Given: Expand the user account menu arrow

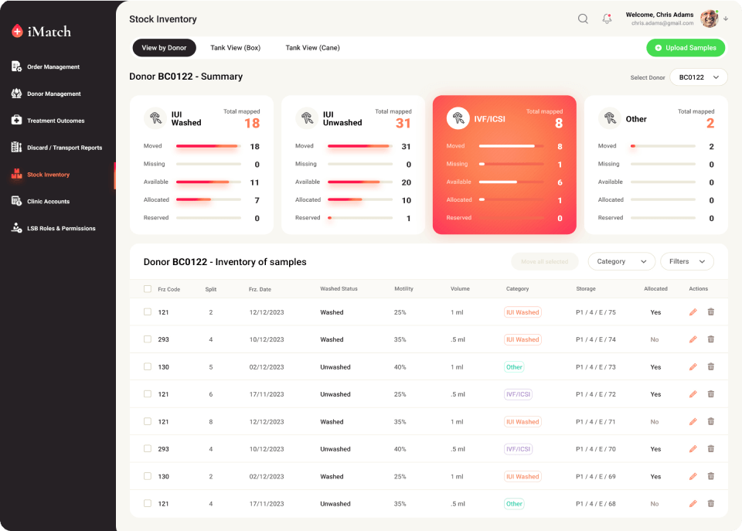Looking at the screenshot, I should (726, 19).
